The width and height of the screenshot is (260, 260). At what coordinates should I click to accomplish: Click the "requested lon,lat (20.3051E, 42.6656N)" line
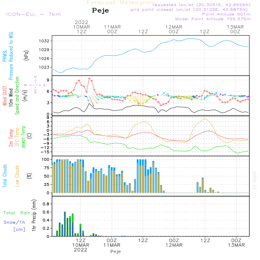coord(202,5)
